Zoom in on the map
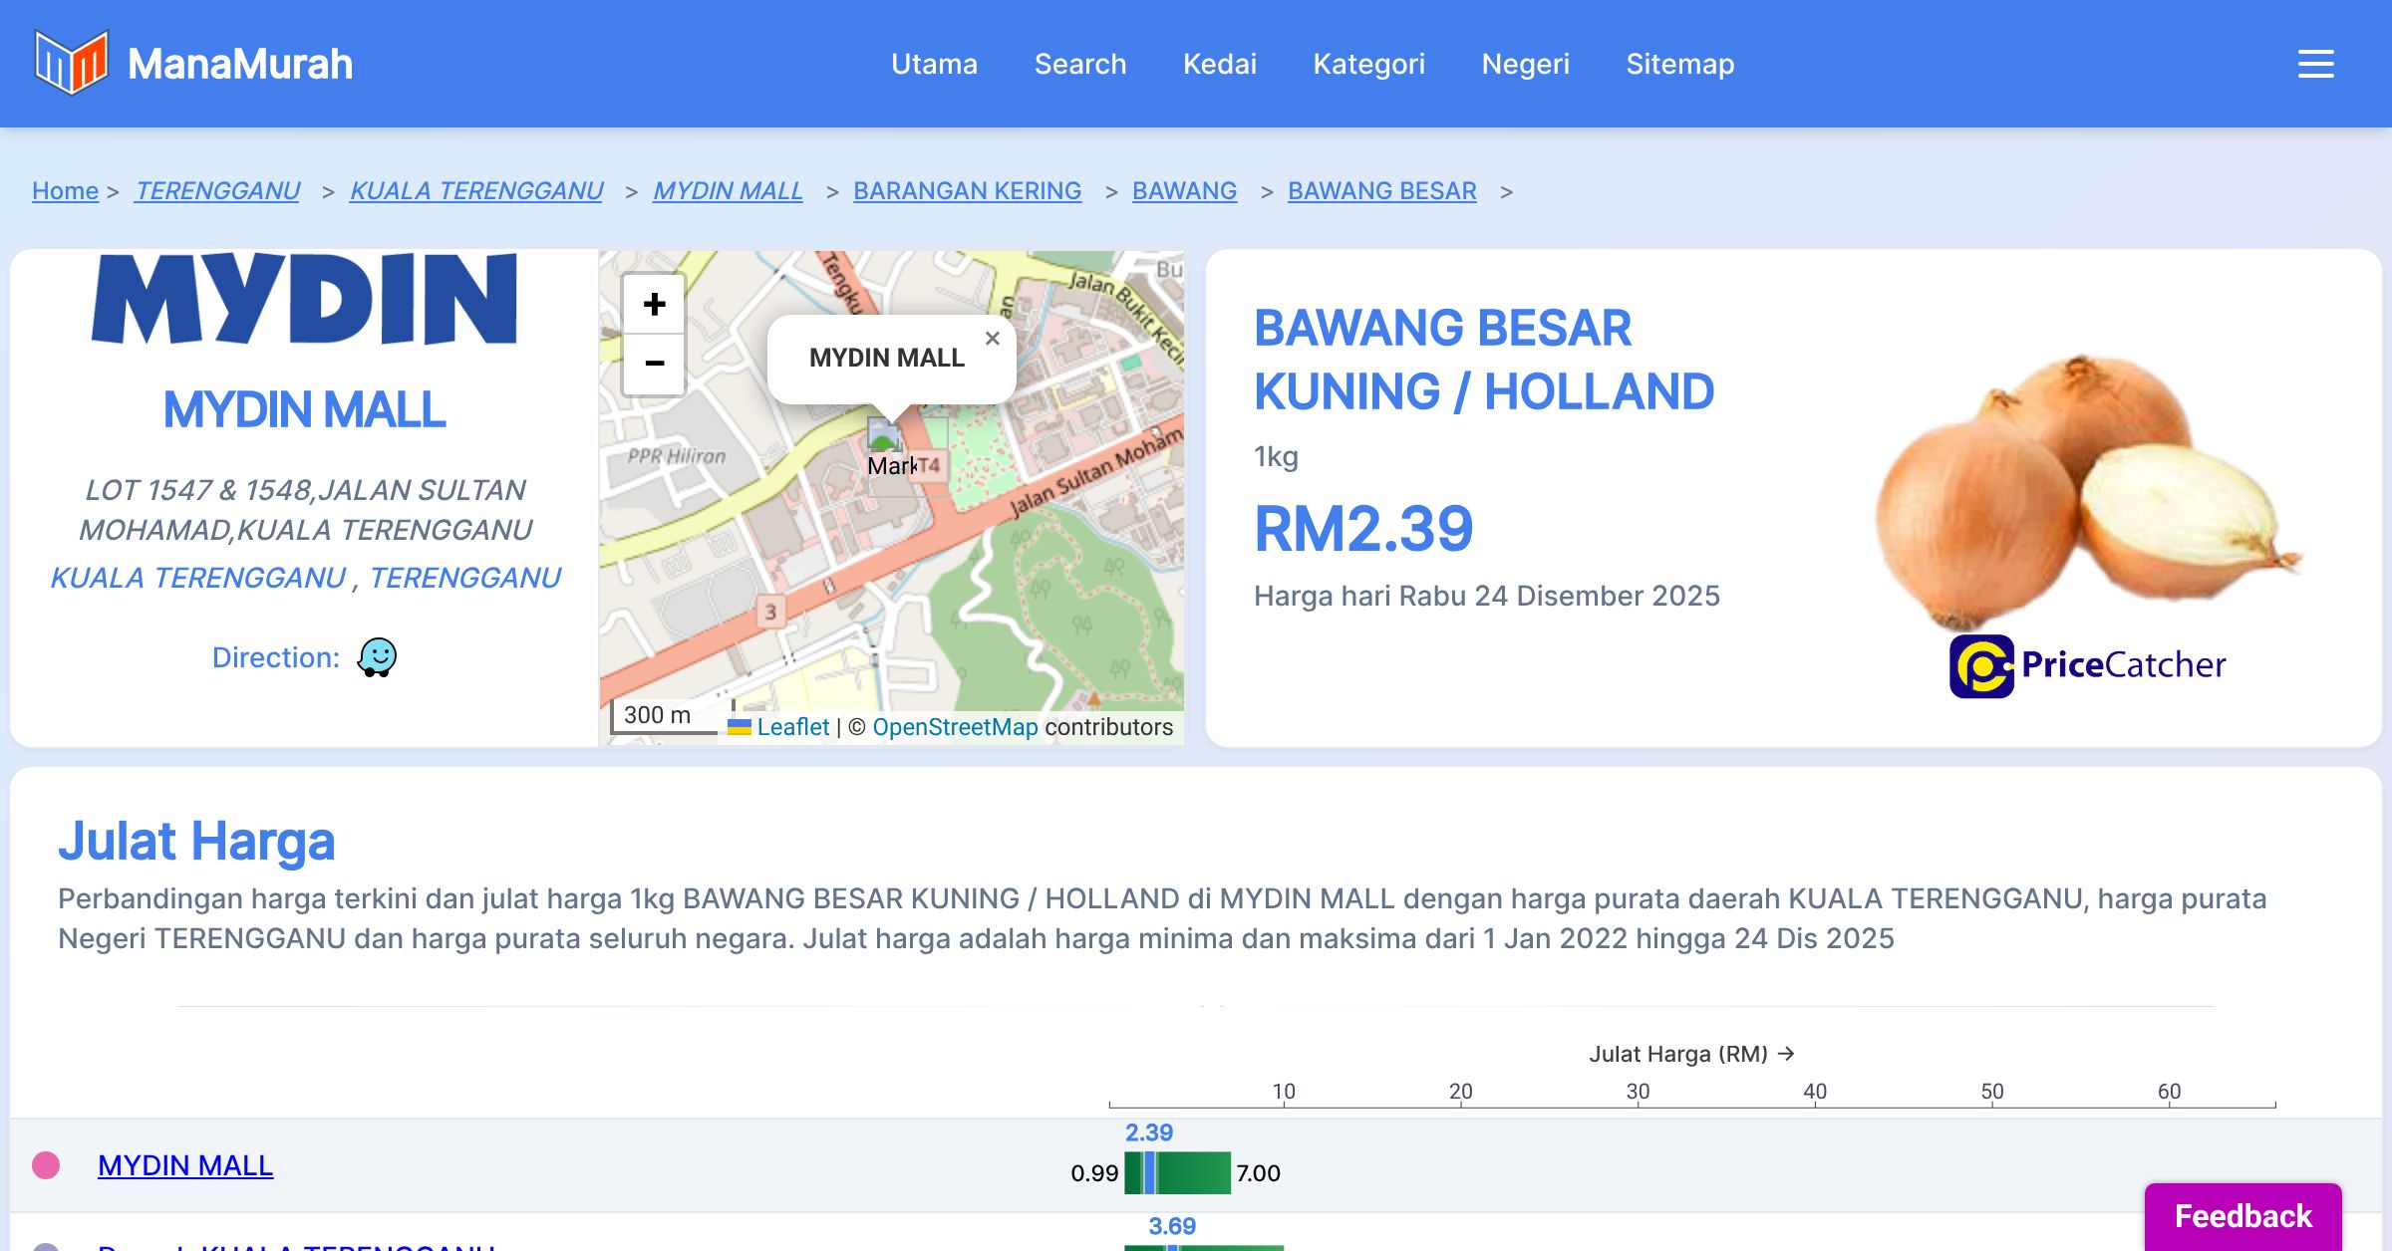Viewport: 2392px width, 1251px height. point(654,304)
